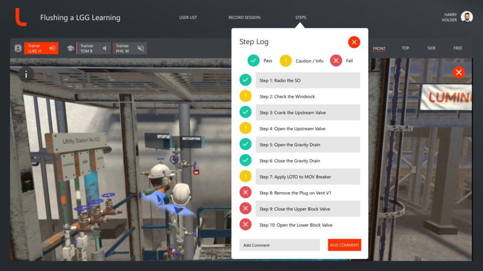Select Step 7: Apply LOTO to MOV Breaker
483x271 pixels.
[308, 177]
